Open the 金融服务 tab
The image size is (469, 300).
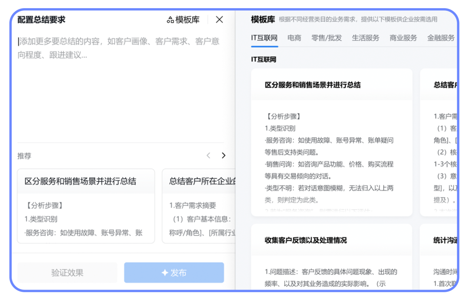click(441, 38)
